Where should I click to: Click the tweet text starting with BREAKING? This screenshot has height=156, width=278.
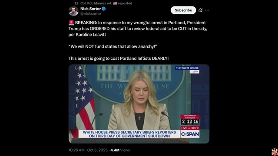(x=138, y=29)
